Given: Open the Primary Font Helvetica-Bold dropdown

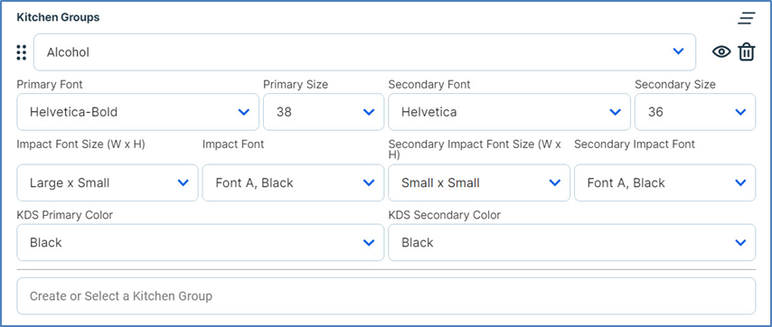Looking at the screenshot, I should click(x=137, y=112).
